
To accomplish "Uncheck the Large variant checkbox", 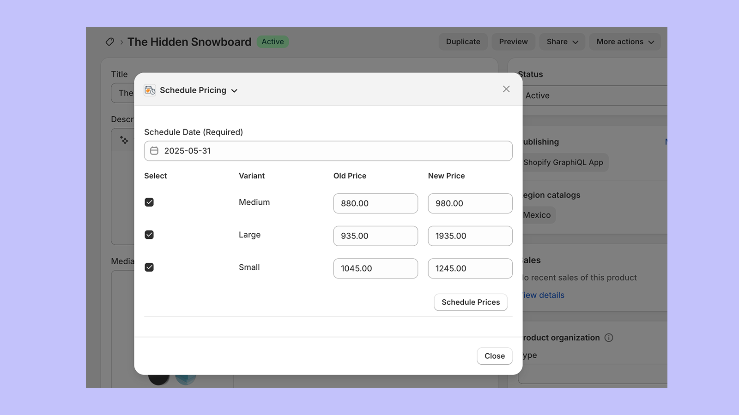I will [149, 234].
